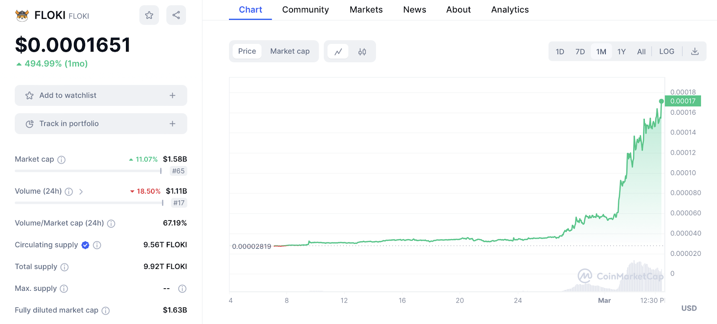Click the star icon in Add to watchlist
This screenshot has width=717, height=324.
point(30,95)
